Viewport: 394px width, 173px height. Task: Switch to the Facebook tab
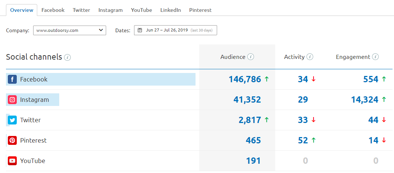[53, 10]
